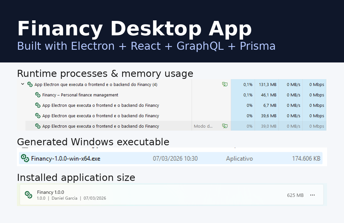Click the leaf efficiency icon on the parent process
This screenshot has height=223, width=344.
[225, 84]
